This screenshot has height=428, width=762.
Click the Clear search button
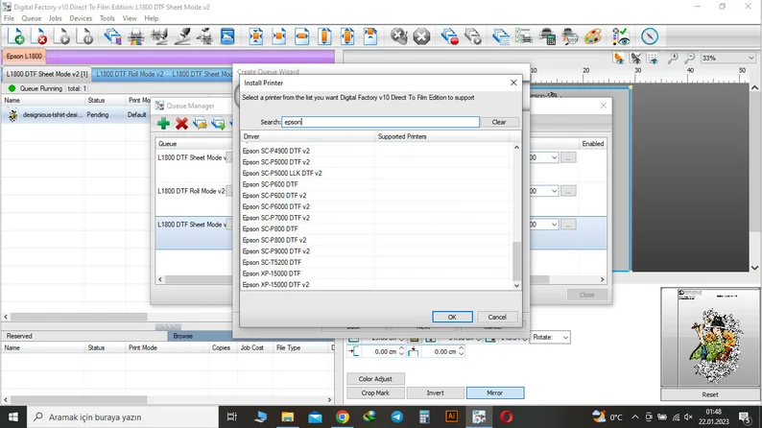point(499,122)
